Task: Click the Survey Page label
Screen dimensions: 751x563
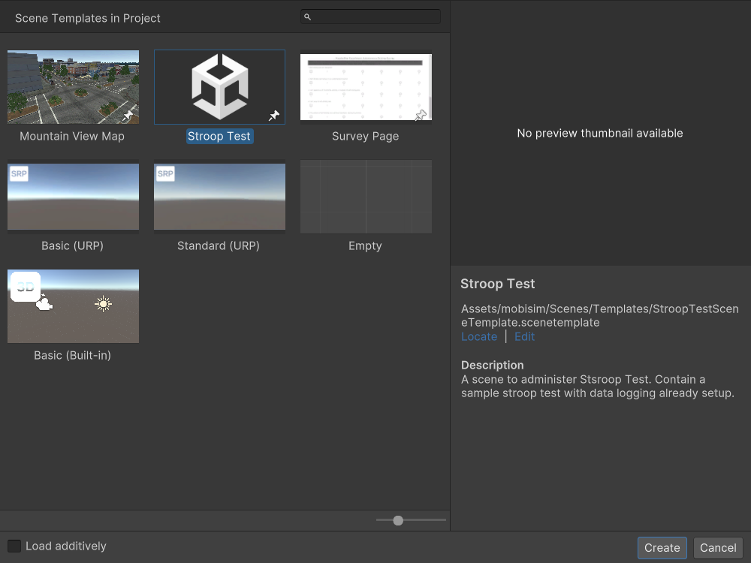Action: click(x=366, y=137)
